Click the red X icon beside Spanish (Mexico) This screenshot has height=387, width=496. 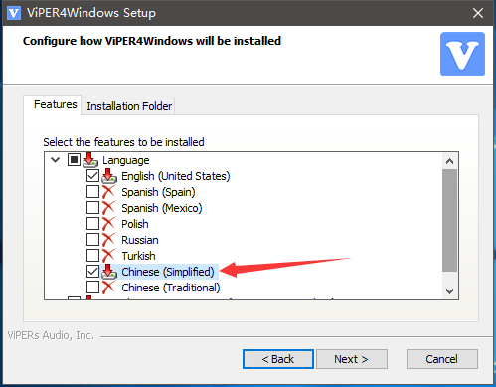108,208
